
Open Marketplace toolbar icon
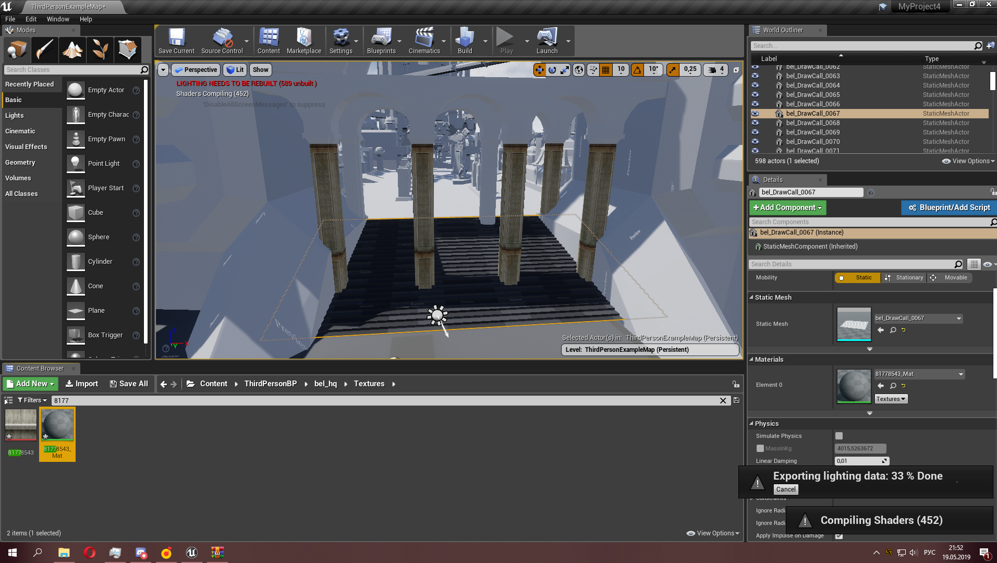coord(304,41)
